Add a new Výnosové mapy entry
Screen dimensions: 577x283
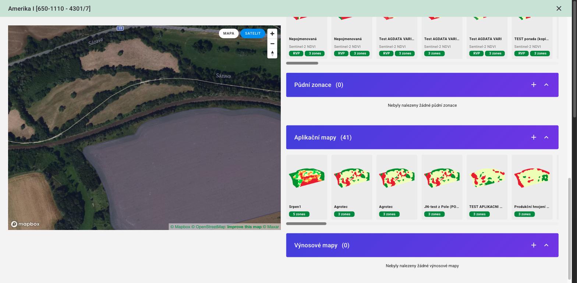534,245
